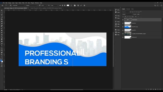Switch to the Paths tab
163x92 pixels.
132,9
